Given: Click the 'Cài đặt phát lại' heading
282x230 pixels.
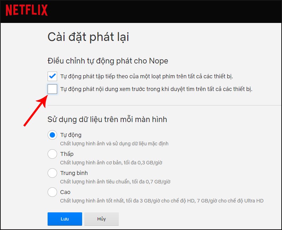Looking at the screenshot, I should click(88, 37).
